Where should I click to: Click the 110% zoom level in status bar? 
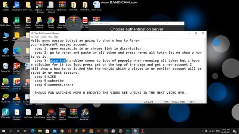(x=166, y=102)
